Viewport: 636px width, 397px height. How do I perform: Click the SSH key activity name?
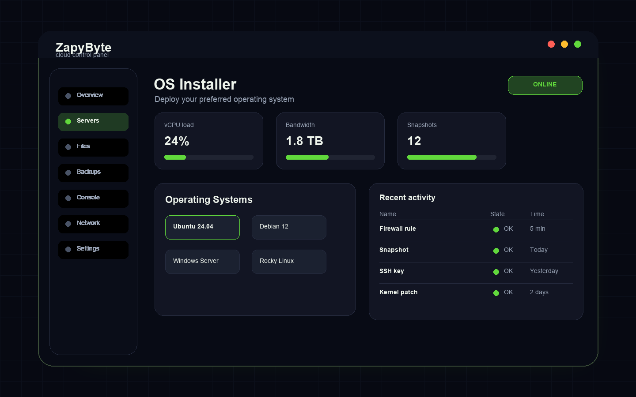392,271
